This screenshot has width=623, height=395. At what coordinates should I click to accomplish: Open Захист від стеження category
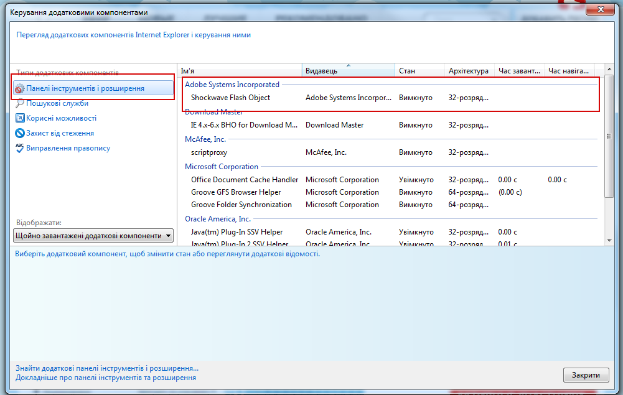[60, 133]
